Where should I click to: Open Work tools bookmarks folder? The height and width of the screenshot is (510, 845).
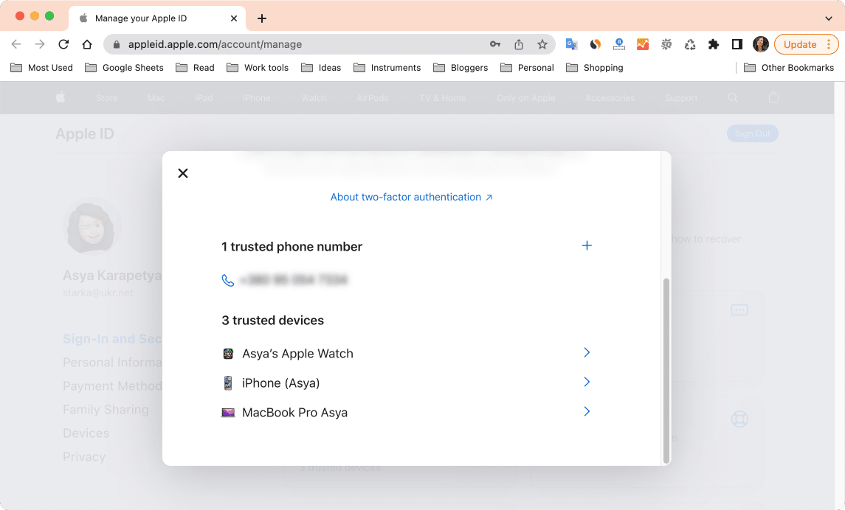(x=258, y=67)
